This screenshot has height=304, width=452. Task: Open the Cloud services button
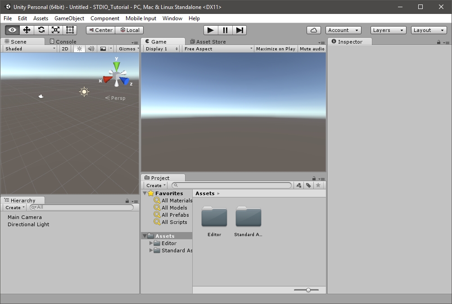[x=314, y=30]
